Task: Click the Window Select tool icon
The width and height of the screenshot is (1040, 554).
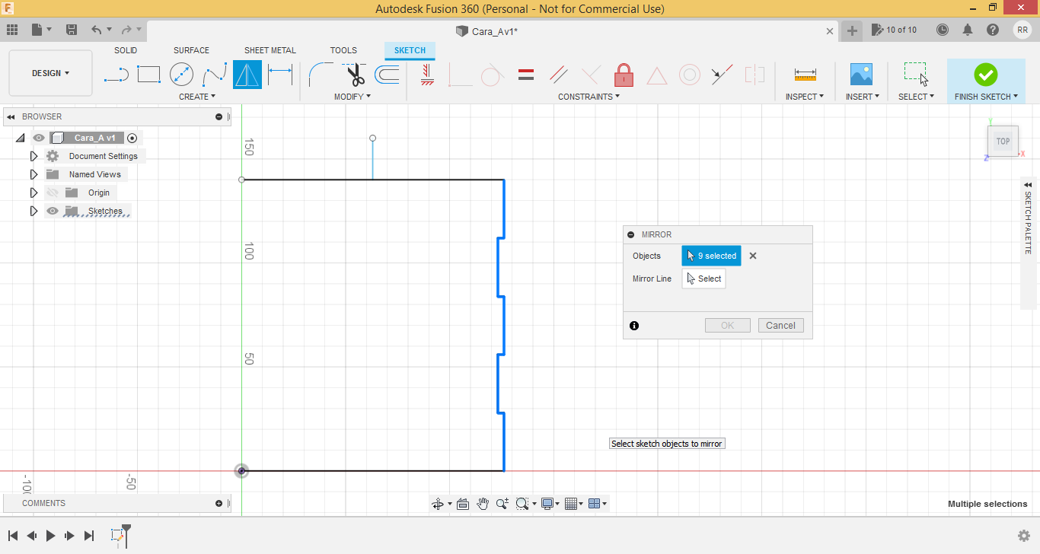Action: point(916,75)
